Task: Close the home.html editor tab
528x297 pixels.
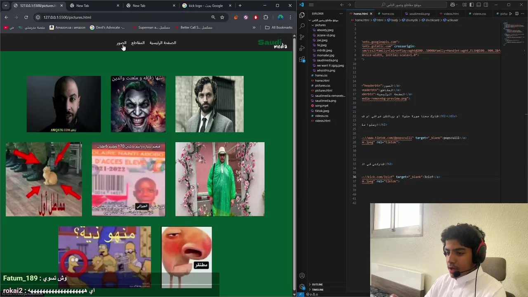Action: coord(371,14)
